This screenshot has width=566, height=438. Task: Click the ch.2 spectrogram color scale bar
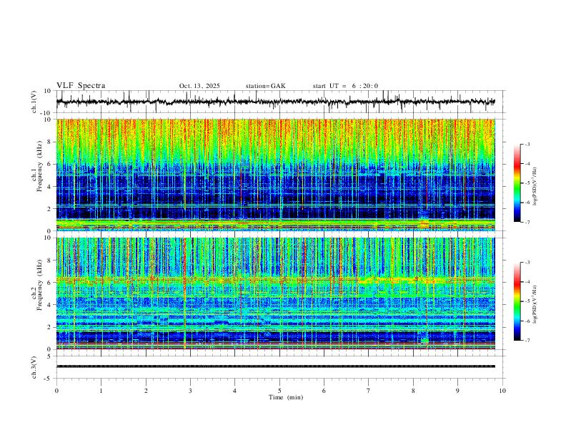pyautogui.click(x=517, y=301)
